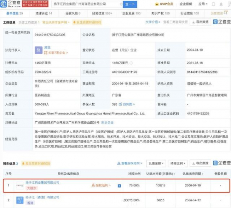Open shareholder 扬子江（香港）有限公司 link
The width and height of the screenshot is (231, 208).
click(42, 197)
